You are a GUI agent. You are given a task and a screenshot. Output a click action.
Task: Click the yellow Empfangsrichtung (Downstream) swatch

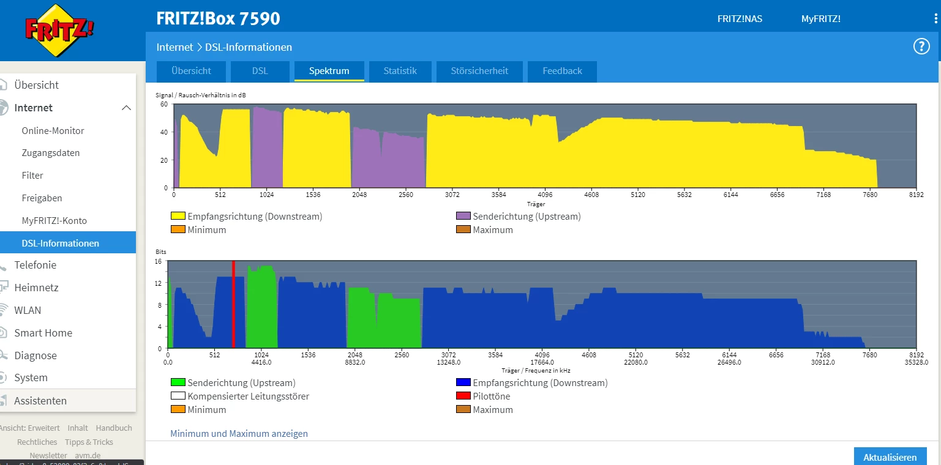pos(178,216)
